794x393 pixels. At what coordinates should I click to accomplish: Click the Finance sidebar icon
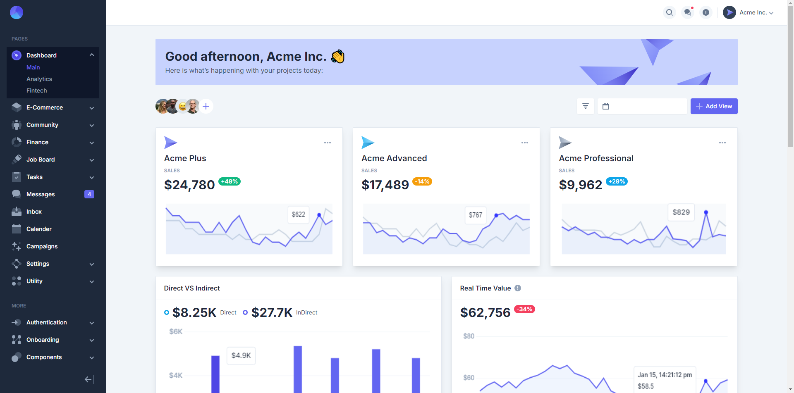pos(17,142)
